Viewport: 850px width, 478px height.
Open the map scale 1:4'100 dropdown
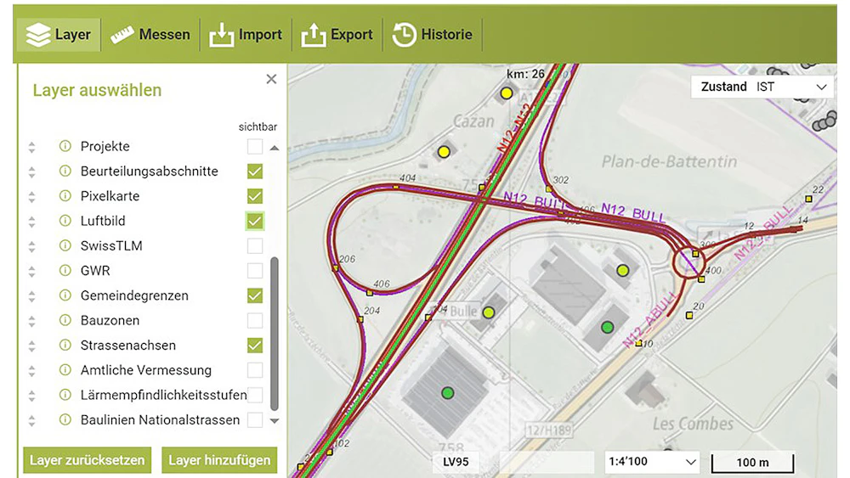pos(651,463)
